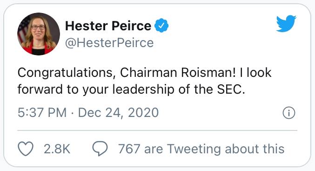The height and width of the screenshot is (171, 315).
Task: Click the 2.8K likes count
Action: point(57,149)
